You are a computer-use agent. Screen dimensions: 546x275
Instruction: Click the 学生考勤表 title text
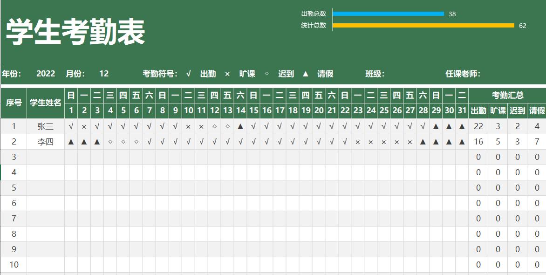point(75,33)
